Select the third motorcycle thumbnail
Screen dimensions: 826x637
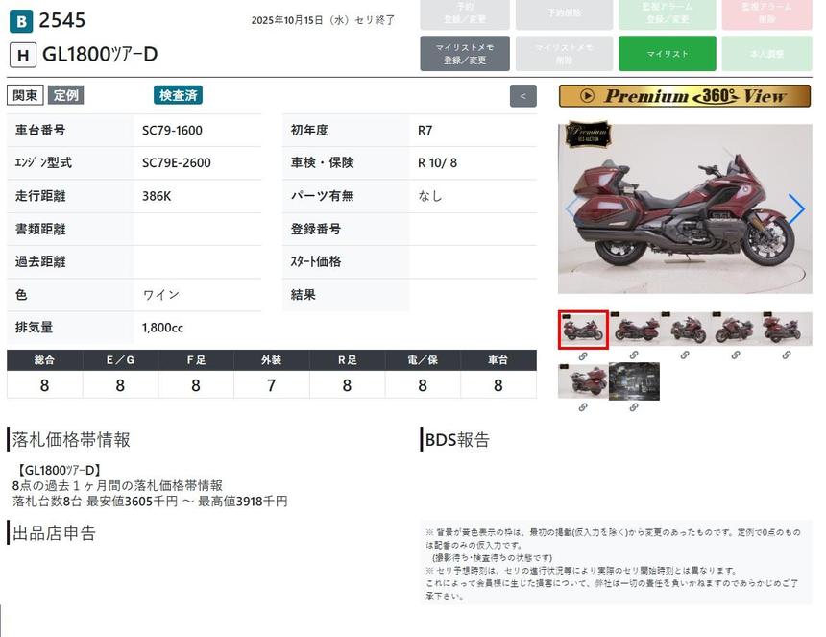pyautogui.click(x=685, y=330)
